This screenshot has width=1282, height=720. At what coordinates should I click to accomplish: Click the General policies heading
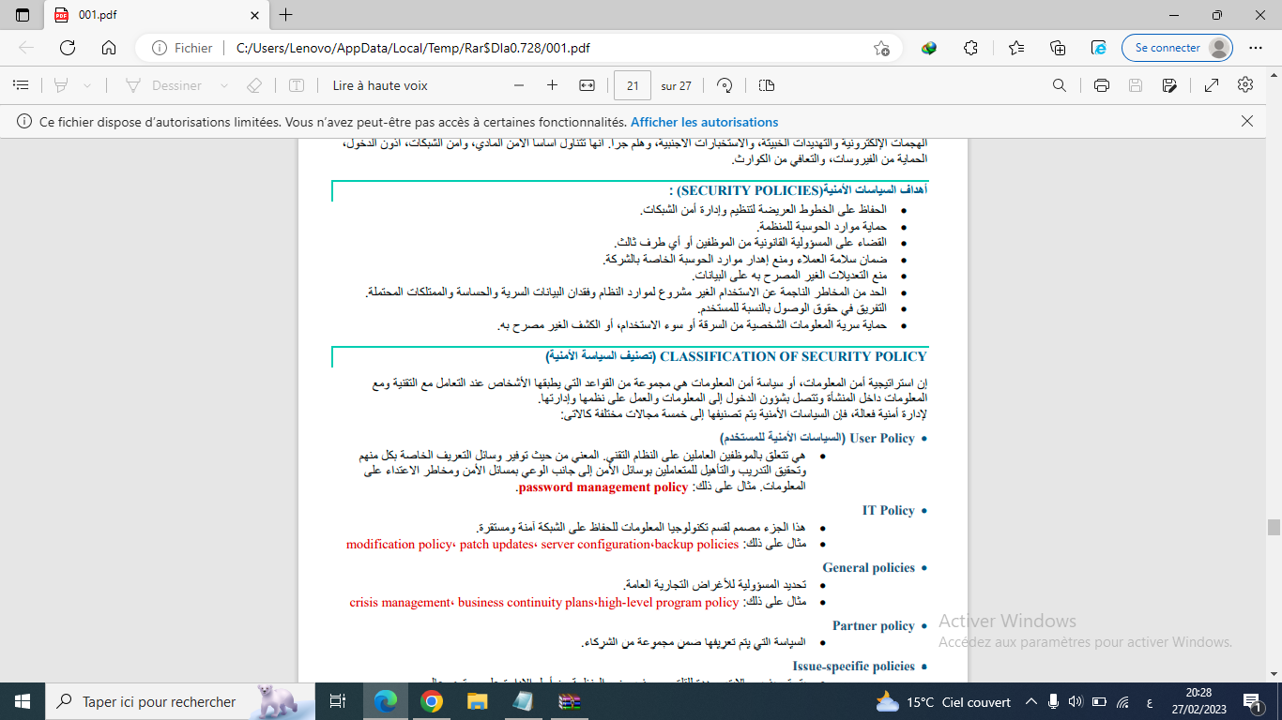point(869,567)
